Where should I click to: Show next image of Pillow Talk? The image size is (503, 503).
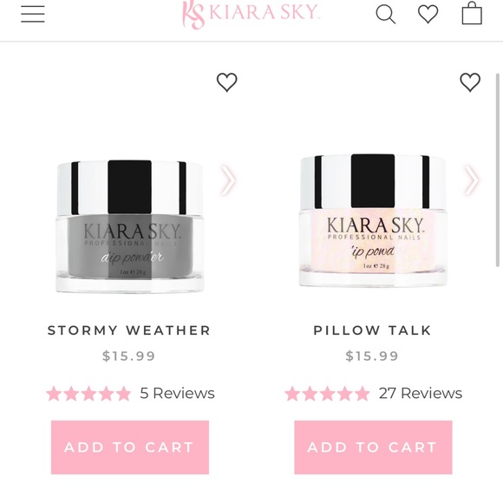(472, 180)
